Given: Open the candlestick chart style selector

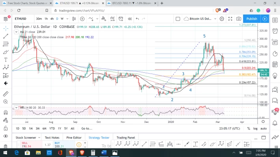Looking at the screenshot, I should point(74,19).
